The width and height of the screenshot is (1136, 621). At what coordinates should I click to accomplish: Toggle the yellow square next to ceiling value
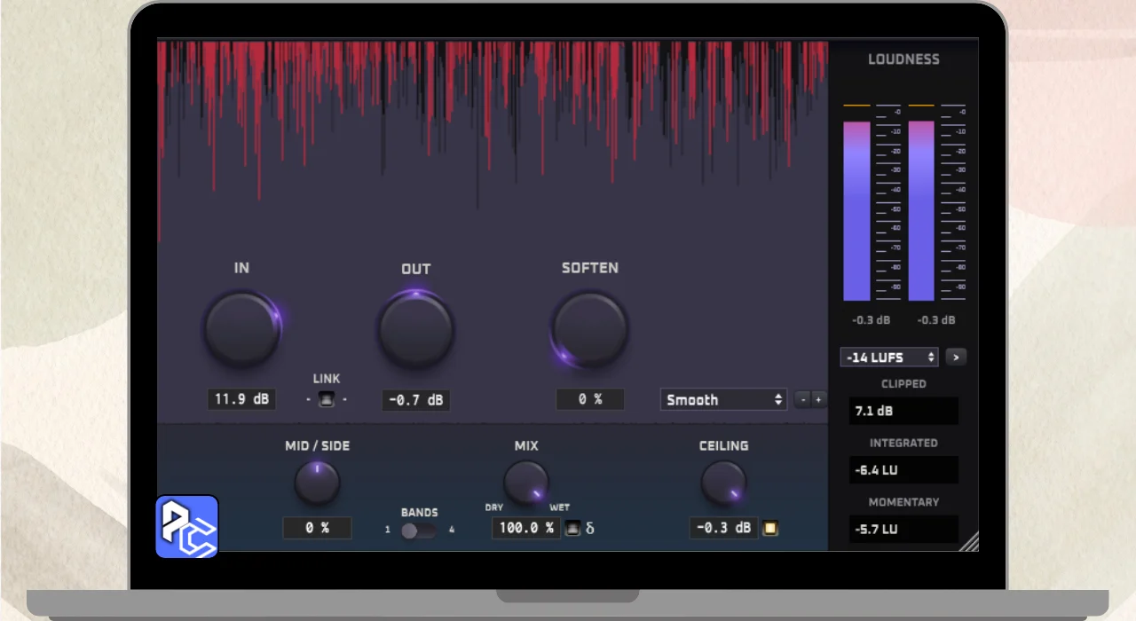coord(769,529)
